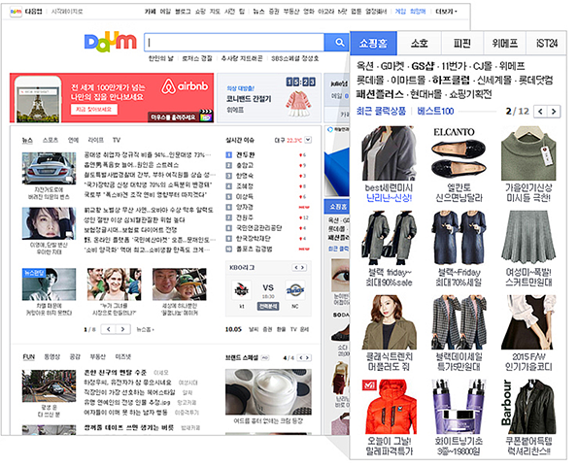Switch to the 위메프 tab
The width and height of the screenshot is (578, 467).
(x=504, y=44)
